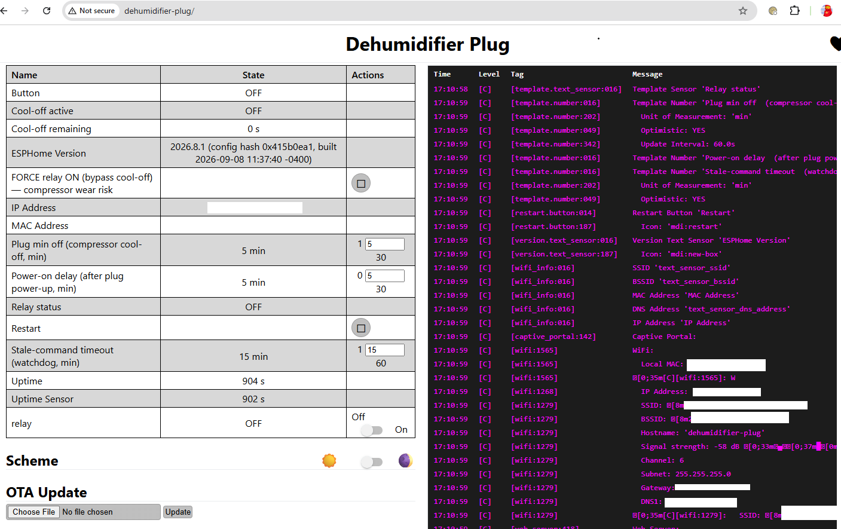
Task: Select the ESPHome Version row label
Action: click(48, 153)
